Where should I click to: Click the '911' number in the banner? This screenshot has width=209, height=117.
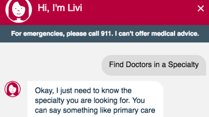(x=106, y=34)
